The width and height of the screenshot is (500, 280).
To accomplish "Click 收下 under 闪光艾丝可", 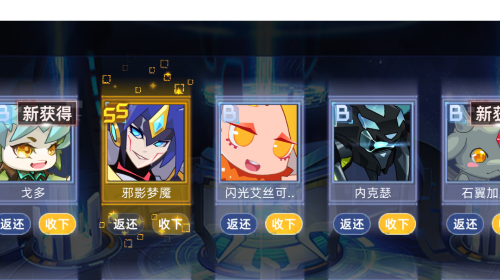I will (x=284, y=224).
